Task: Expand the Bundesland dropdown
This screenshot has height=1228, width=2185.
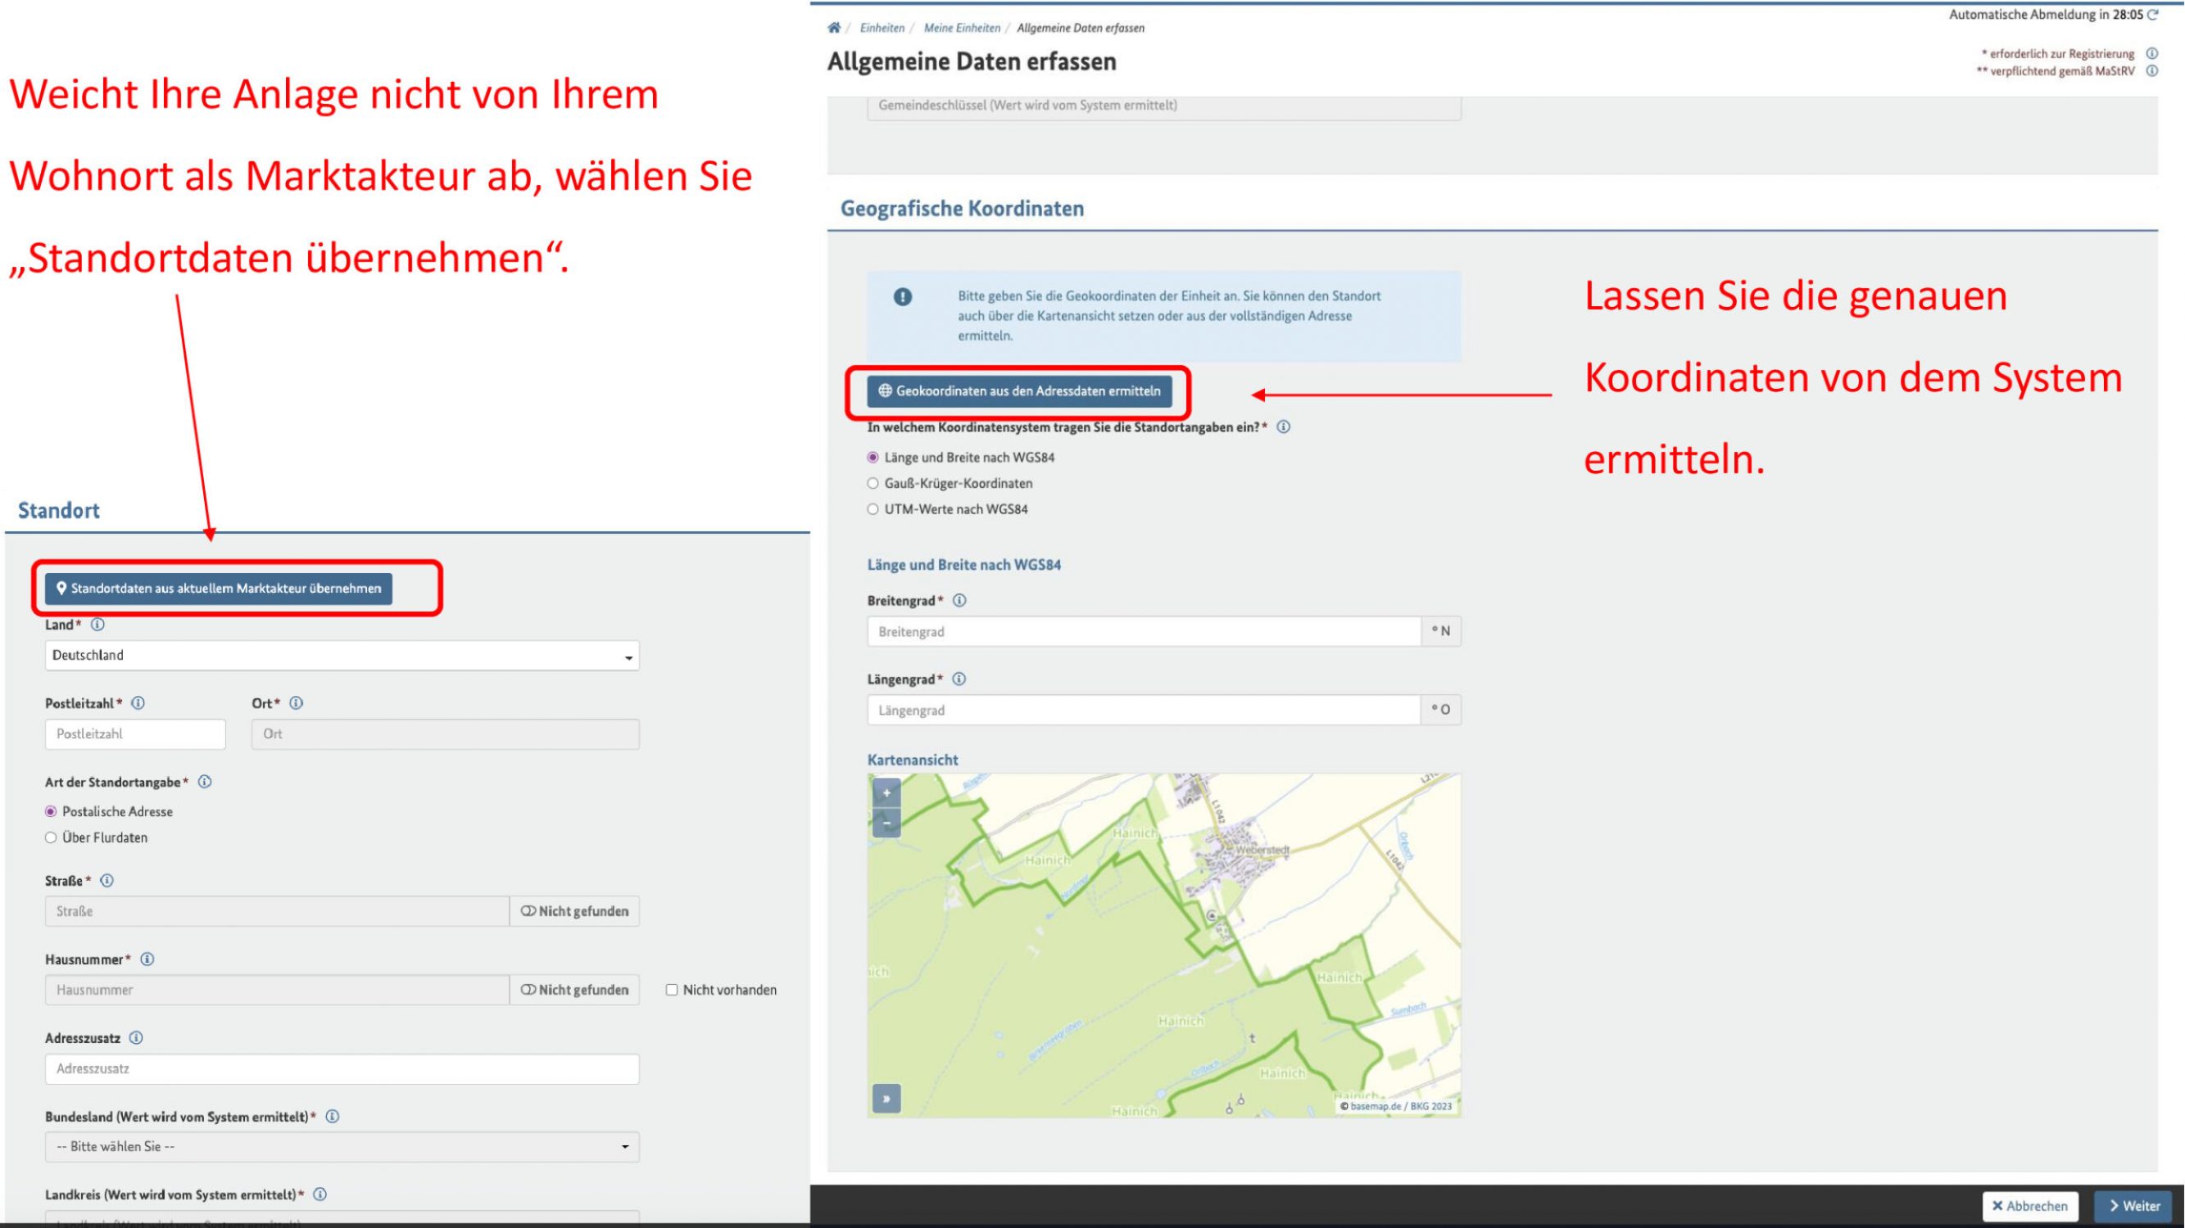Action: 342,1146
